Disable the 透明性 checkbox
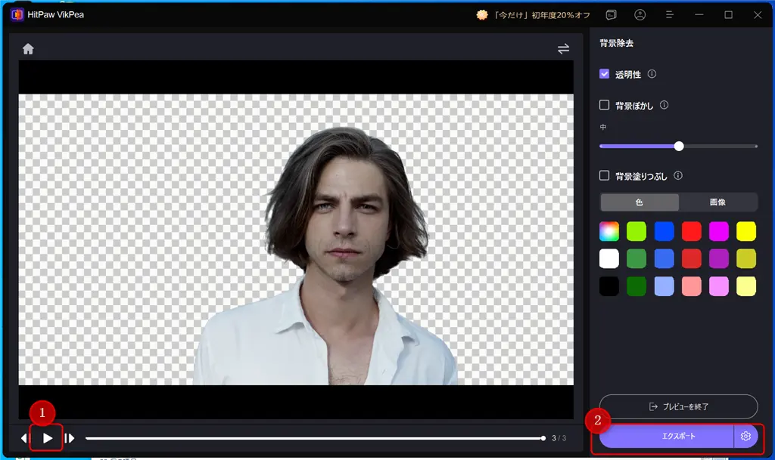Viewport: 775px width, 460px height. pos(604,74)
